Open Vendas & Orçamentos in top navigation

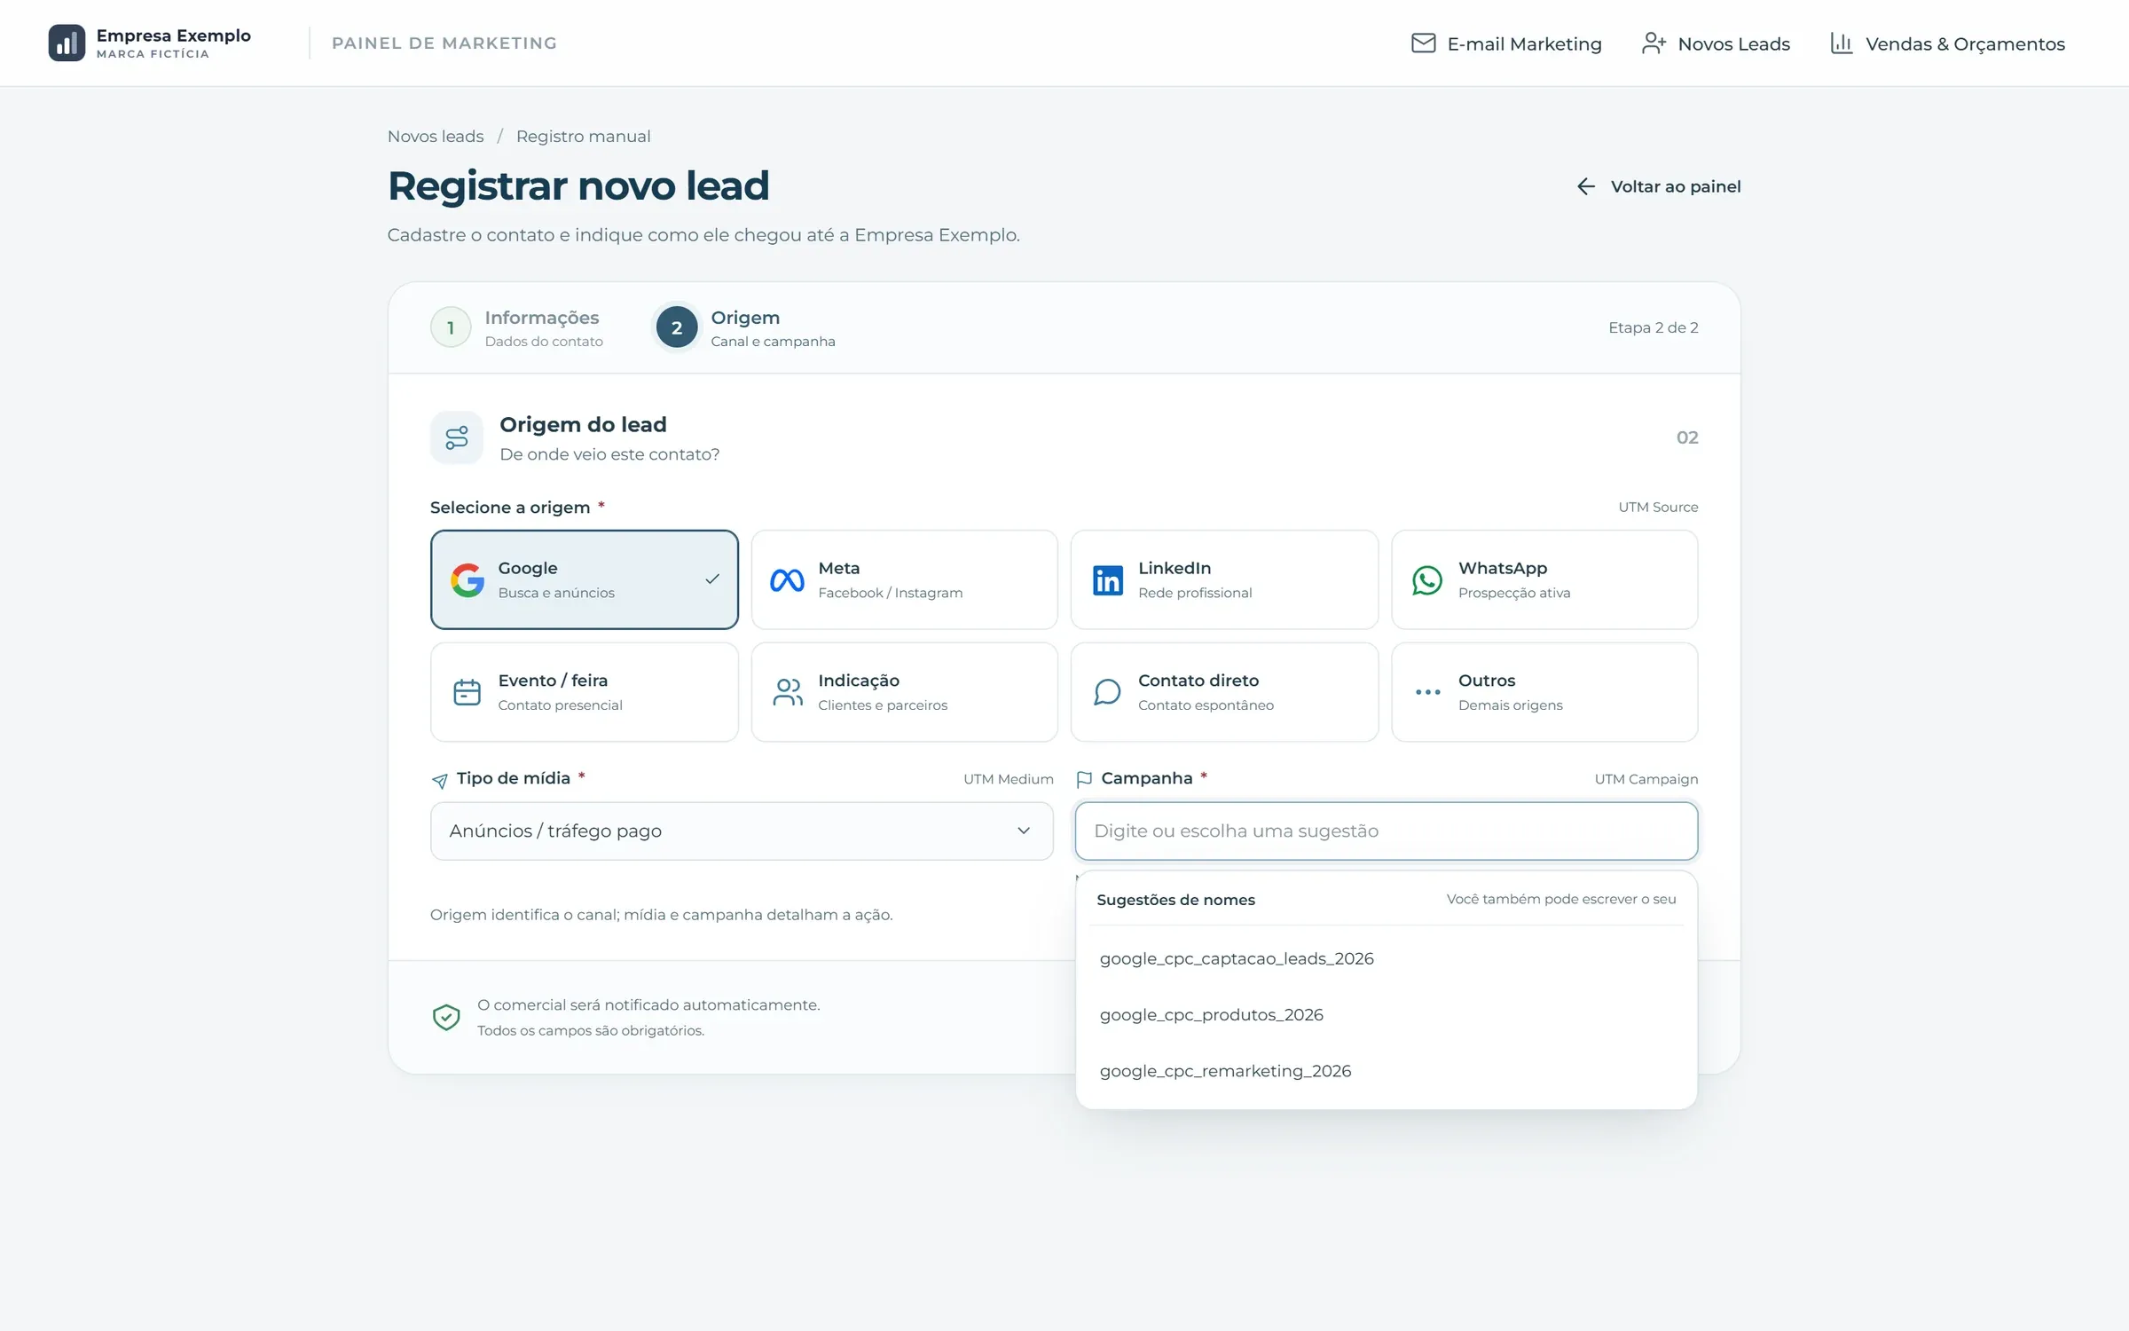click(1948, 43)
